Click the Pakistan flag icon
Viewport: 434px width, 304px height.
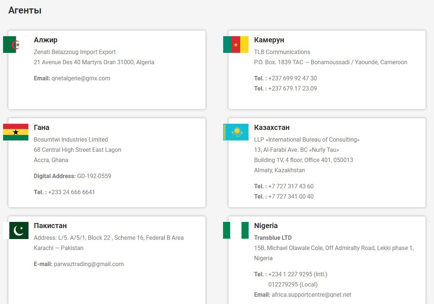pos(16,230)
